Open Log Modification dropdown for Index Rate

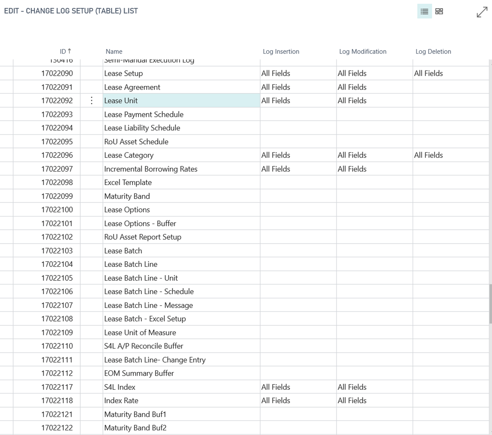pyautogui.click(x=375, y=400)
